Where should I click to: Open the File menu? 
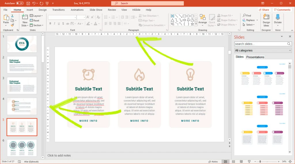click(5, 10)
